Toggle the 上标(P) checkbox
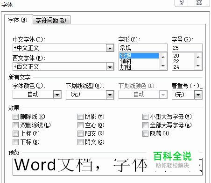 (x=15, y=133)
